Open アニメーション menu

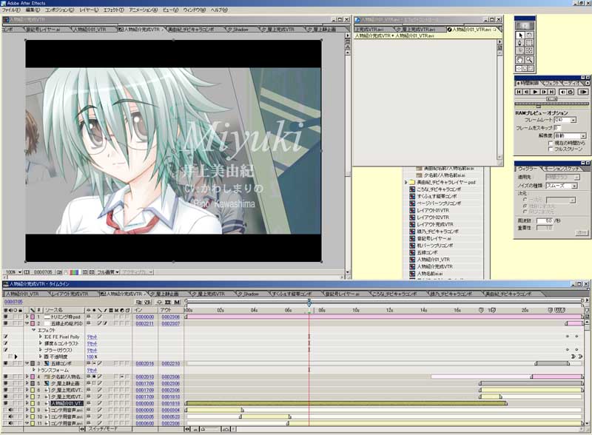tap(144, 10)
